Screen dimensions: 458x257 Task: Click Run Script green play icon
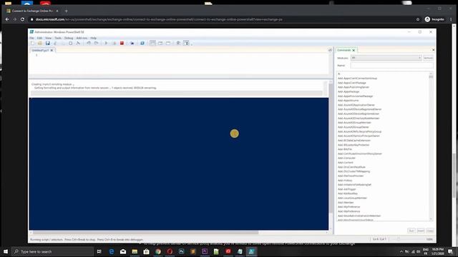coord(106,43)
